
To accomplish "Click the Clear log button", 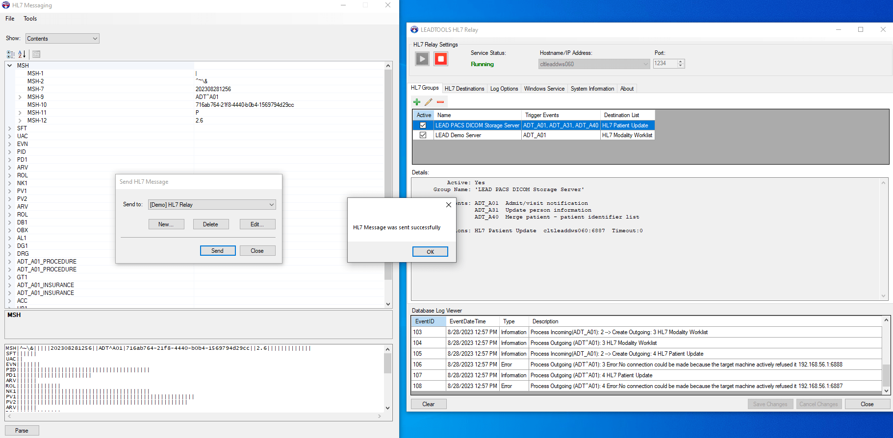I will tap(428, 404).
